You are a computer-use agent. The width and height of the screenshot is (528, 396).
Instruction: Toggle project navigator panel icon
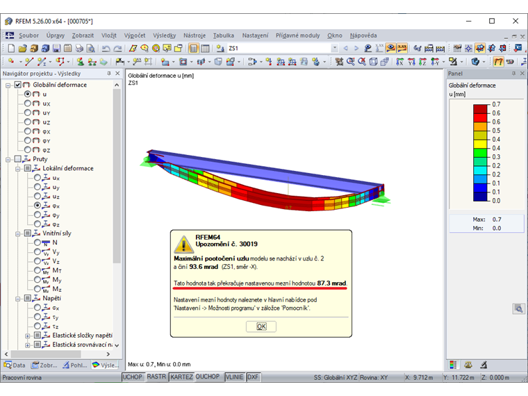(193, 48)
